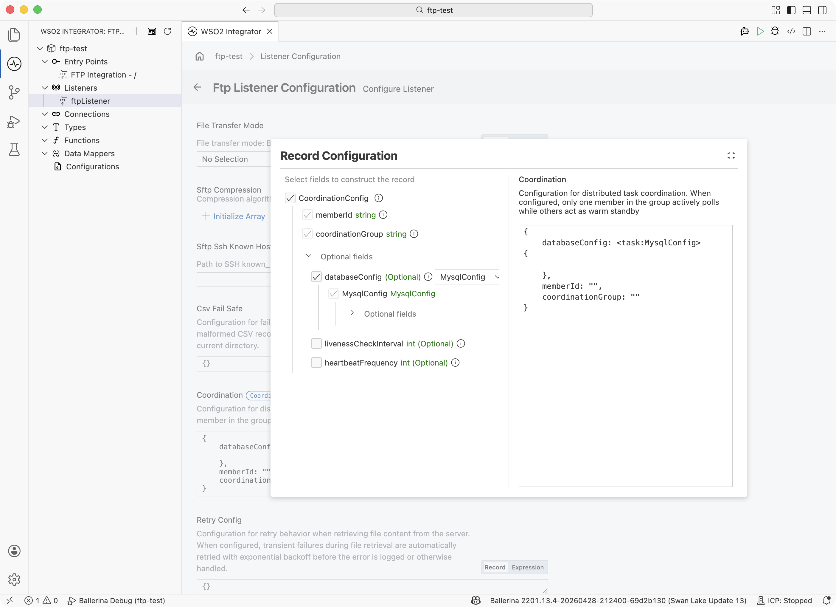Click the home icon in the breadcrumb
This screenshot has width=836, height=607.
click(199, 56)
